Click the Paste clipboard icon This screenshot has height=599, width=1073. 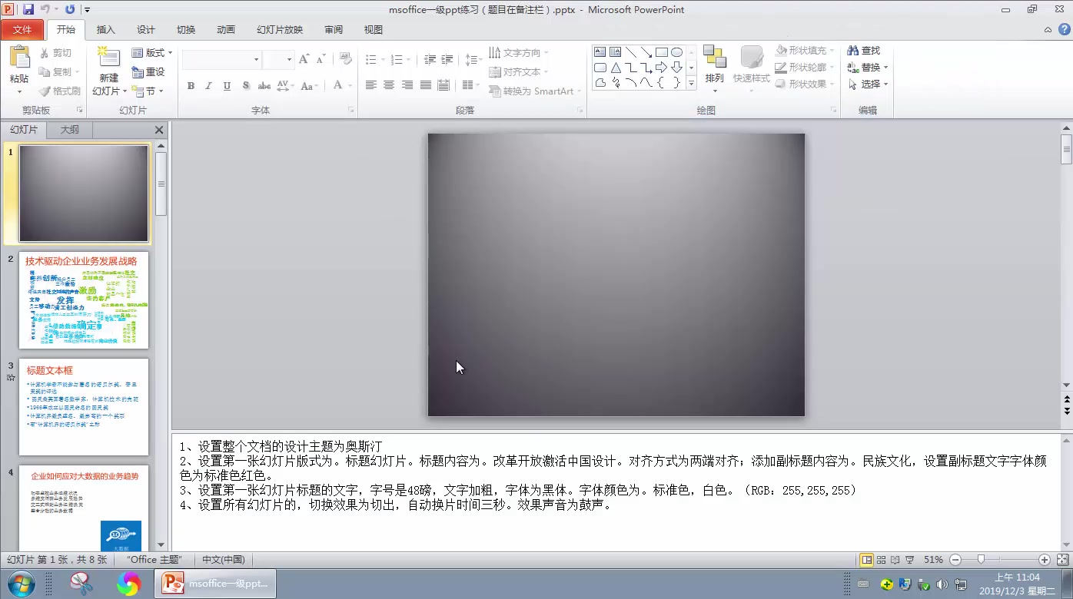pos(19,58)
